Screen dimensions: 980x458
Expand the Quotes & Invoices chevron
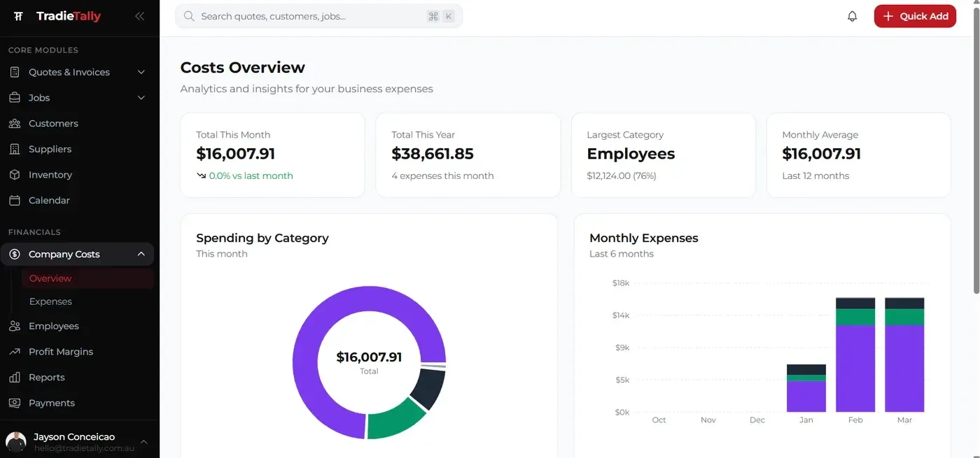[141, 72]
